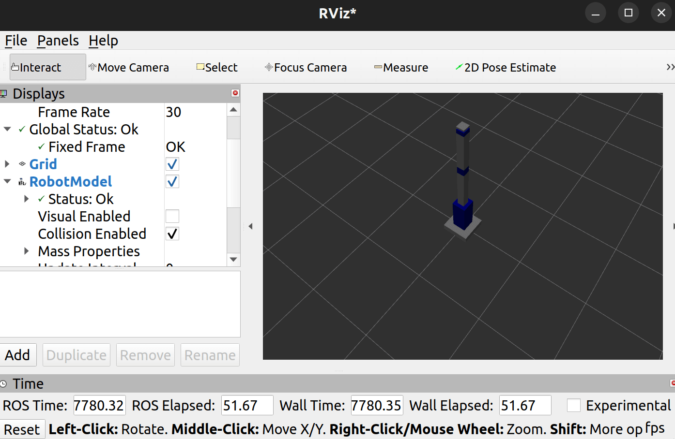Expand Mass Properties section

pos(27,251)
